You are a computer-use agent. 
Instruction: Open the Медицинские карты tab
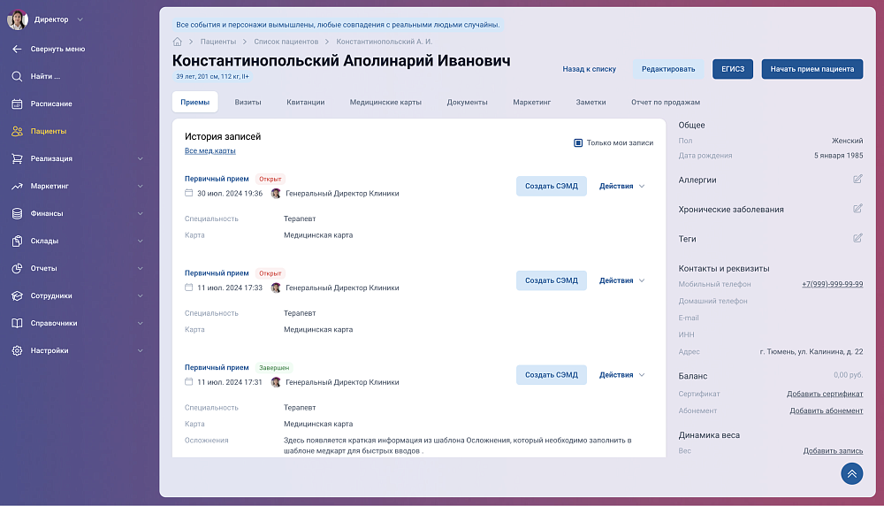pyautogui.click(x=385, y=102)
